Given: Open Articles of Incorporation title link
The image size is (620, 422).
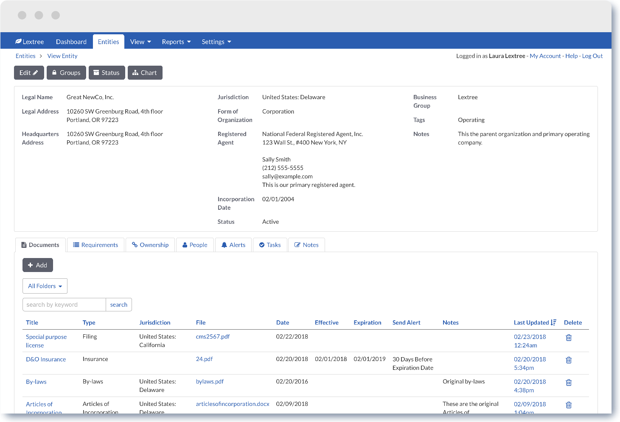Looking at the screenshot, I should [x=44, y=408].
